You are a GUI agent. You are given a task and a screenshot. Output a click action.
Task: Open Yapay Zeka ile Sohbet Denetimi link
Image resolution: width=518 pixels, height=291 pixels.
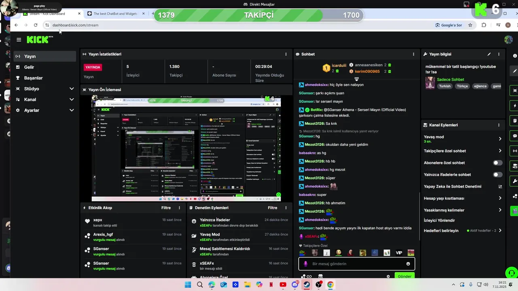point(463,186)
